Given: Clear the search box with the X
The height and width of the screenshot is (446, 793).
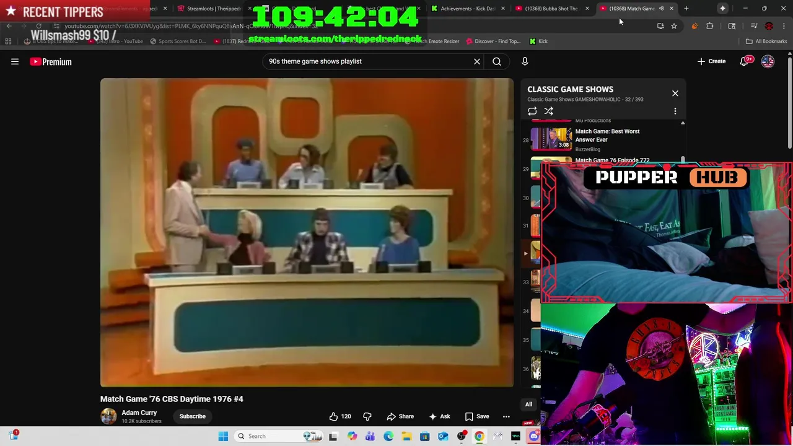Looking at the screenshot, I should [477, 61].
